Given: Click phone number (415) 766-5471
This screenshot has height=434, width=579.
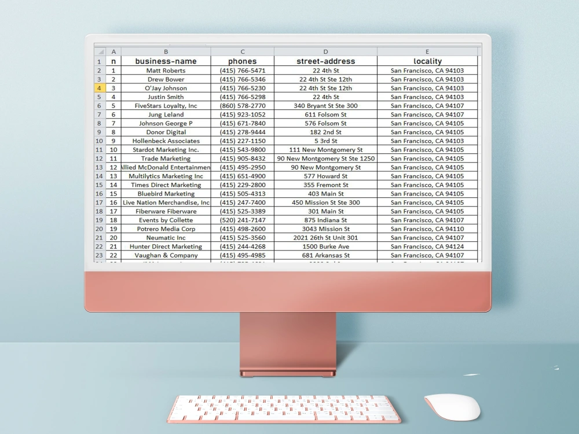Looking at the screenshot, I should [x=242, y=71].
